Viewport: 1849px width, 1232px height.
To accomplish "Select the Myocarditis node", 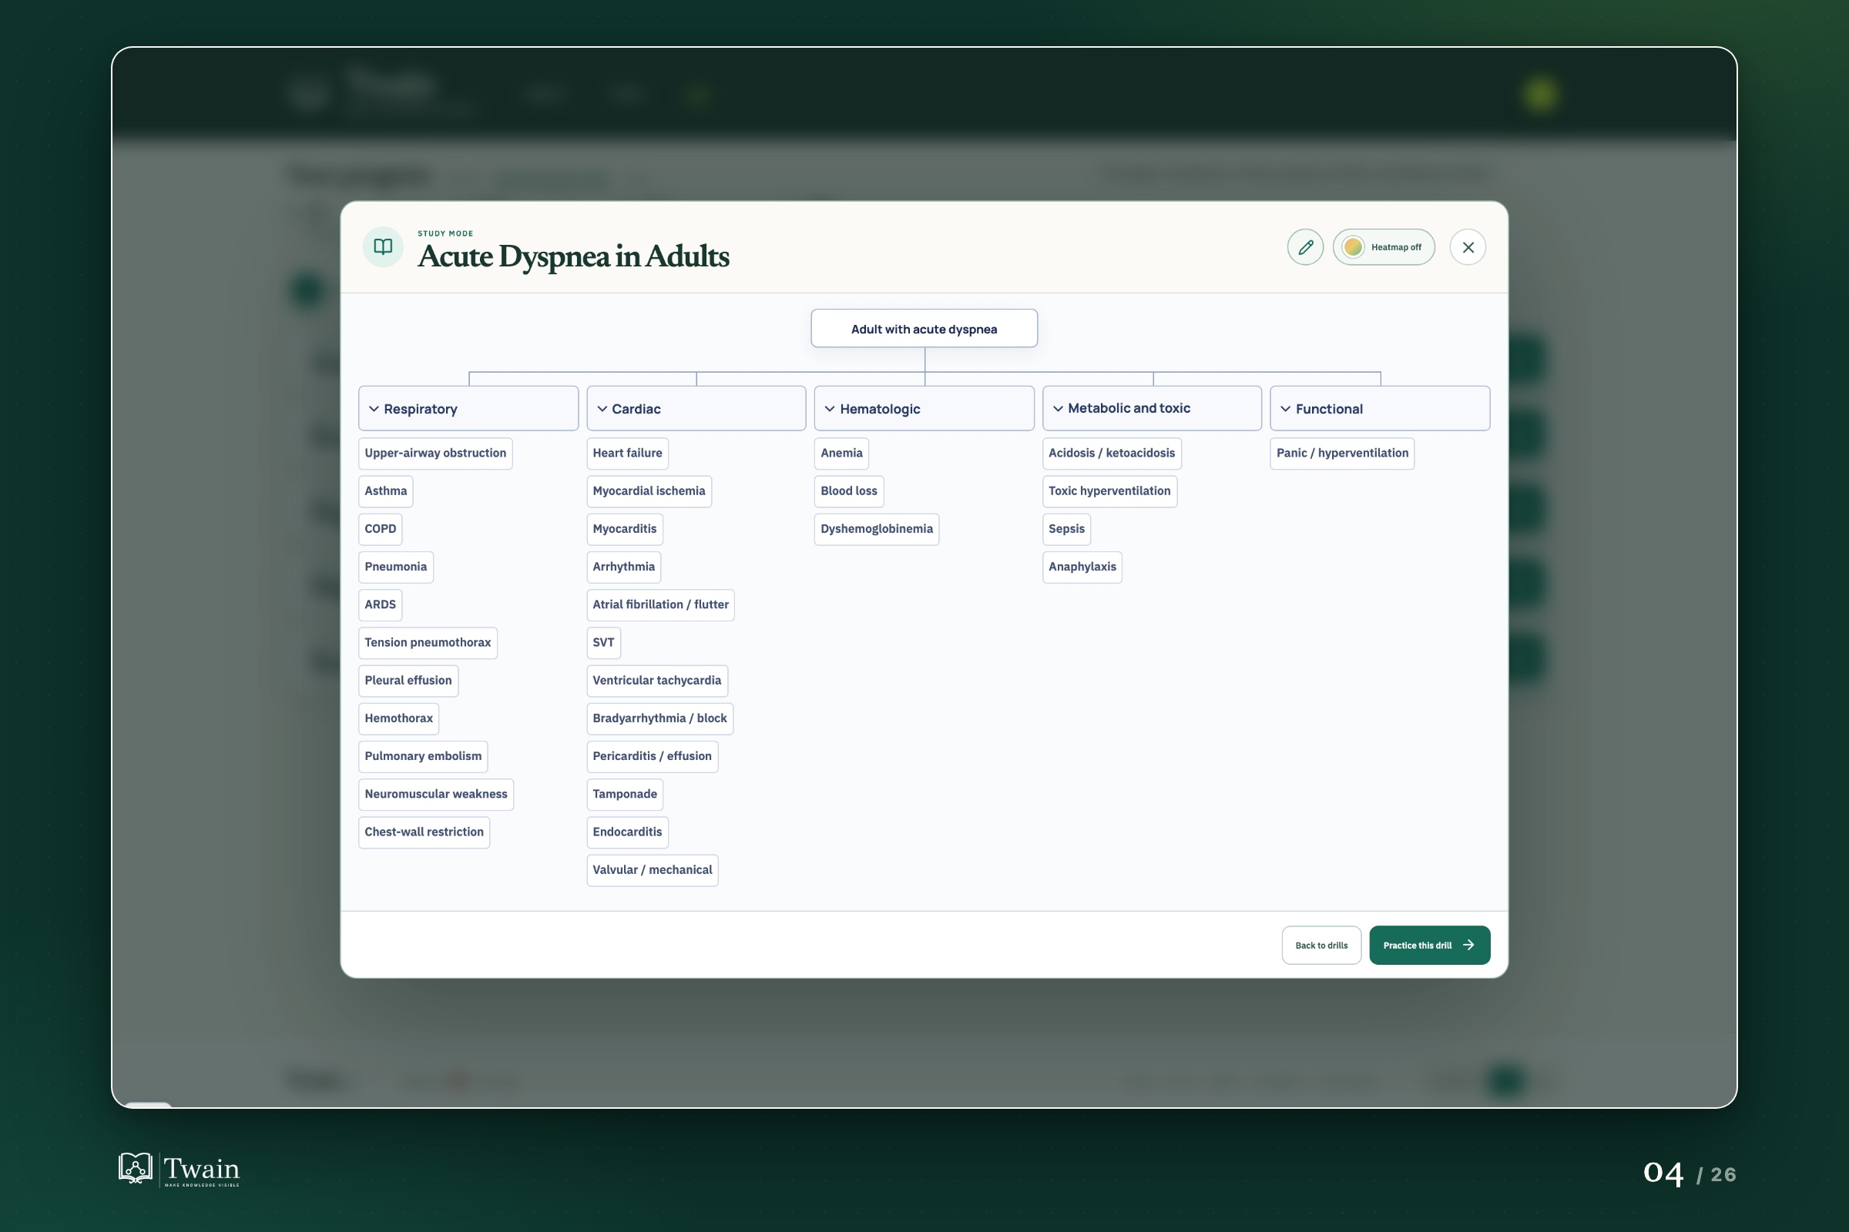I will pos(625,529).
